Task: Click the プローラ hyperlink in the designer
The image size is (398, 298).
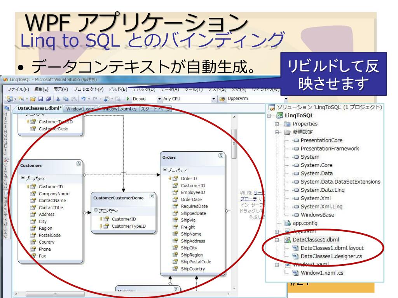Action: click(x=248, y=199)
